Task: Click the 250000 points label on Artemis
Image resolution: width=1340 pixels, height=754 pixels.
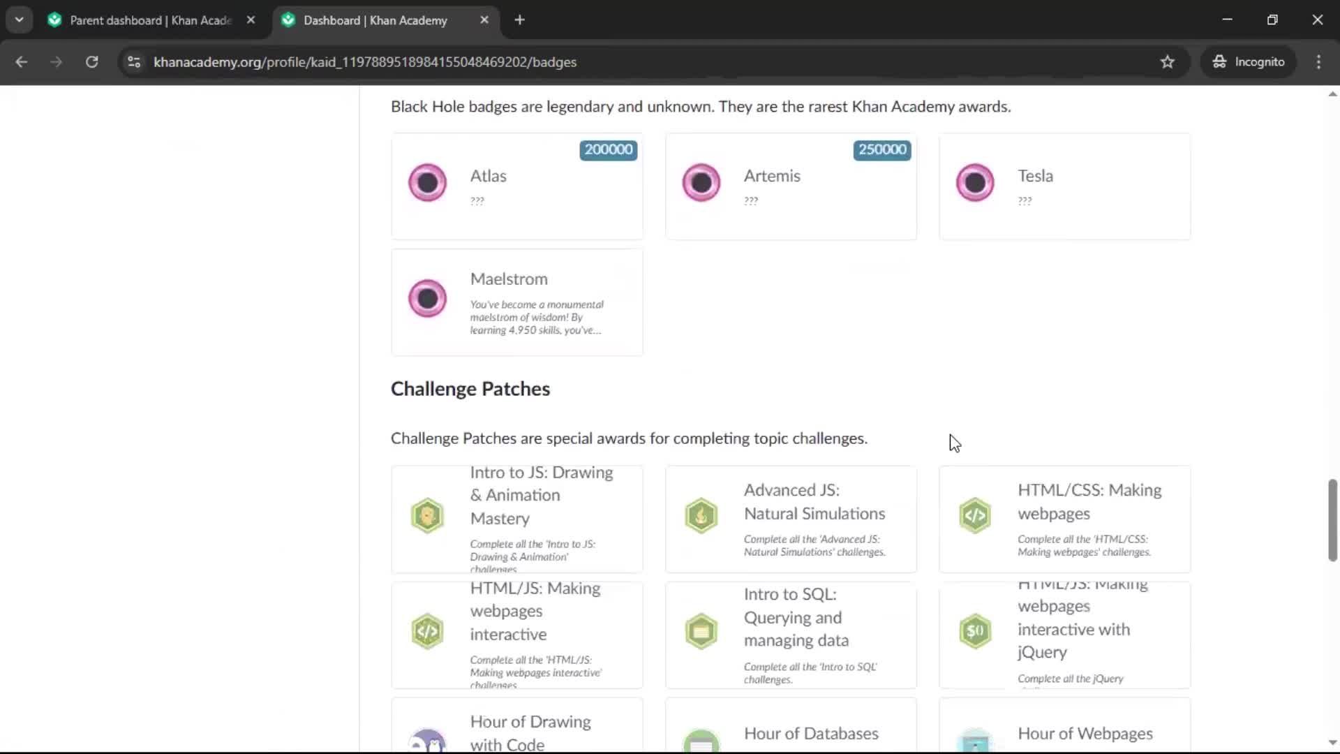Action: (882, 149)
